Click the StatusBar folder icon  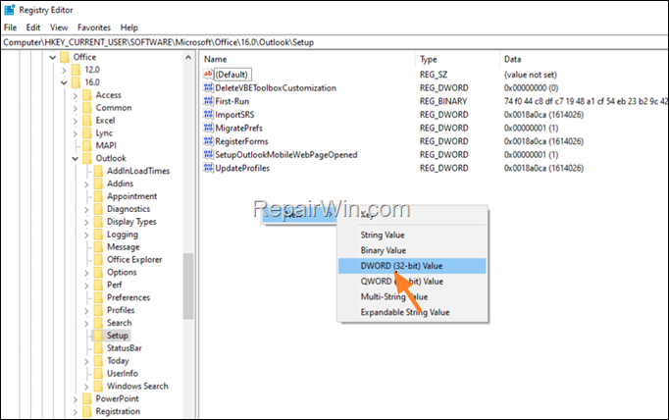(x=98, y=348)
